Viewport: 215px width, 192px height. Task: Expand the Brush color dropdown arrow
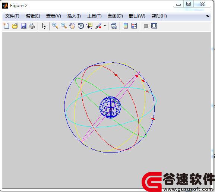[105, 26]
